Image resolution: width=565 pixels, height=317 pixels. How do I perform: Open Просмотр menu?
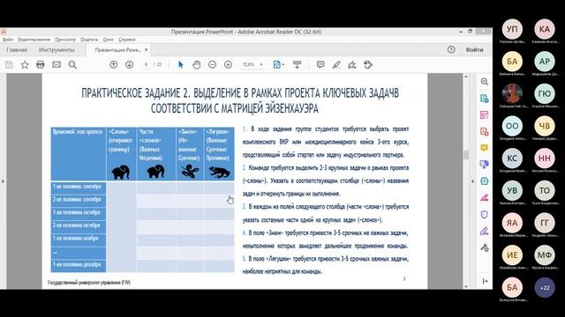pos(65,40)
